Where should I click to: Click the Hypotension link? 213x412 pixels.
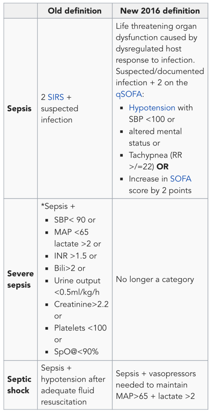pyautogui.click(x=152, y=108)
